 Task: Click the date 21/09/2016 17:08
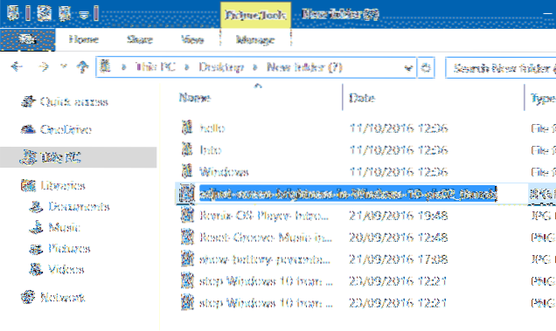pyautogui.click(x=399, y=259)
